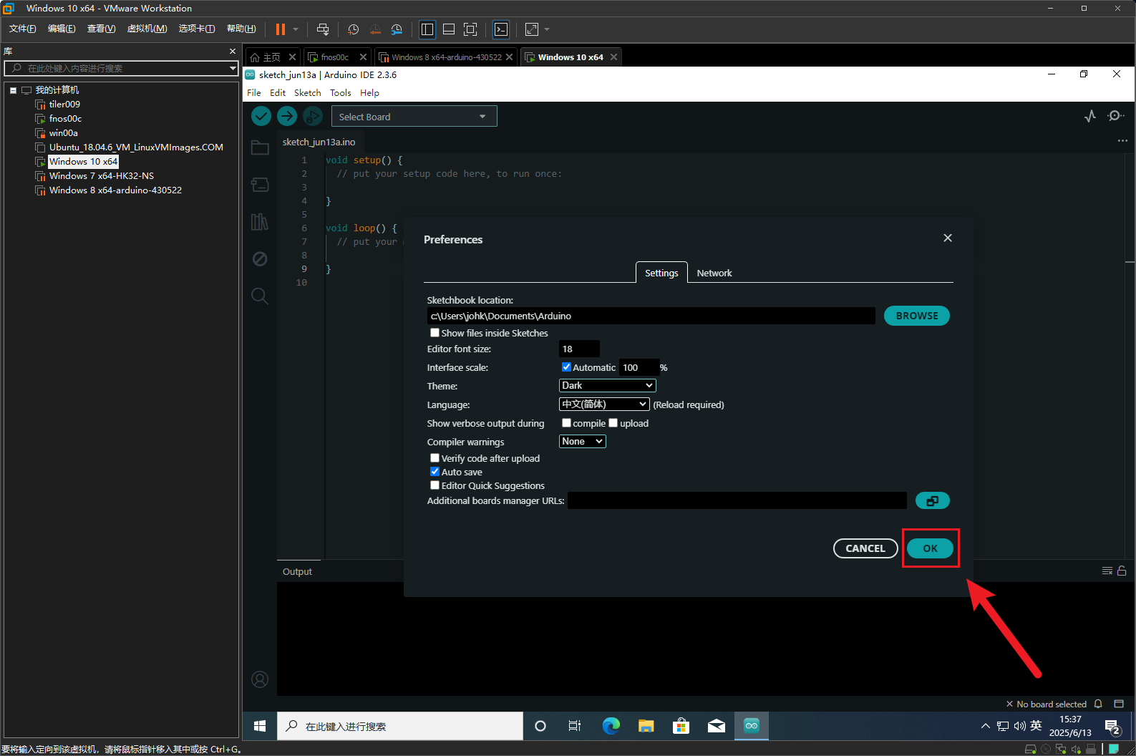This screenshot has width=1136, height=756.
Task: Open VMware console view icon
Action: pyautogui.click(x=501, y=29)
